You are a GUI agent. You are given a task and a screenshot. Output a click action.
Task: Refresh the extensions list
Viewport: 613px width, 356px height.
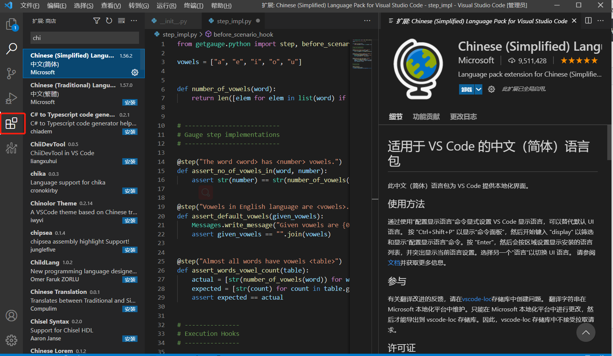[x=109, y=21]
